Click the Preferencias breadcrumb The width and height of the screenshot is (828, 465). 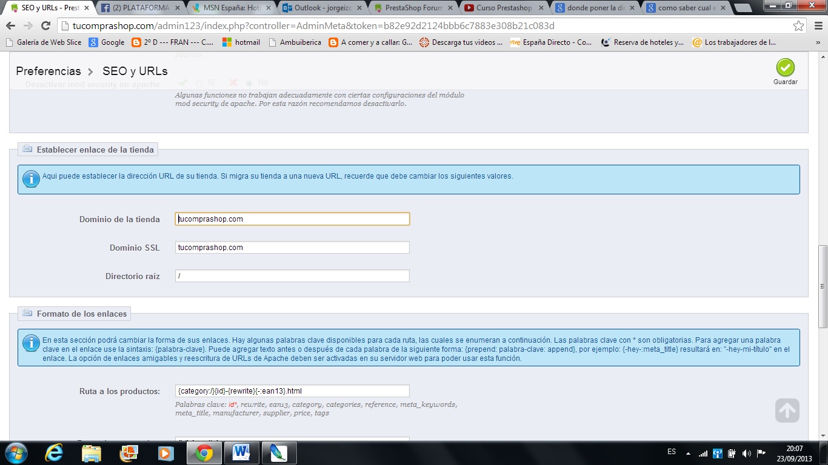point(48,71)
